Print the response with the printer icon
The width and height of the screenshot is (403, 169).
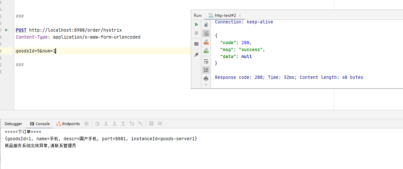206,79
